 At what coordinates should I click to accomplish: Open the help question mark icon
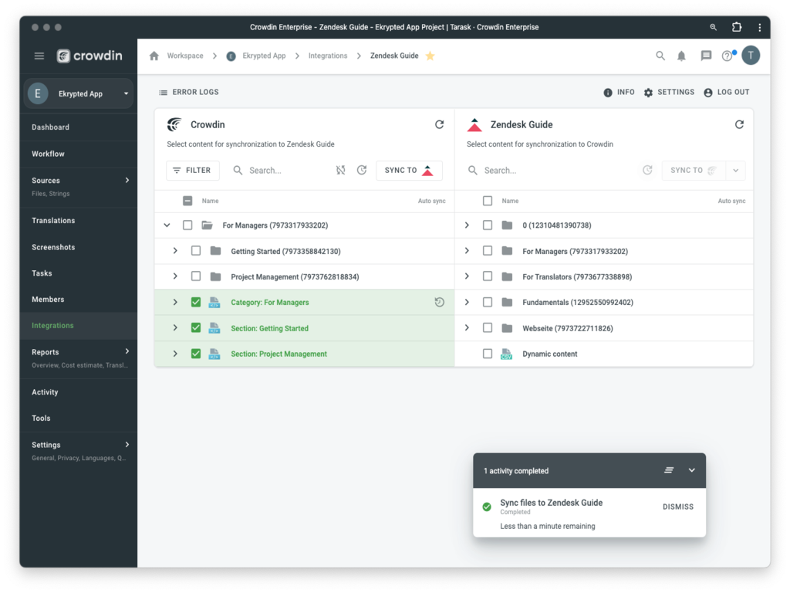tap(727, 56)
